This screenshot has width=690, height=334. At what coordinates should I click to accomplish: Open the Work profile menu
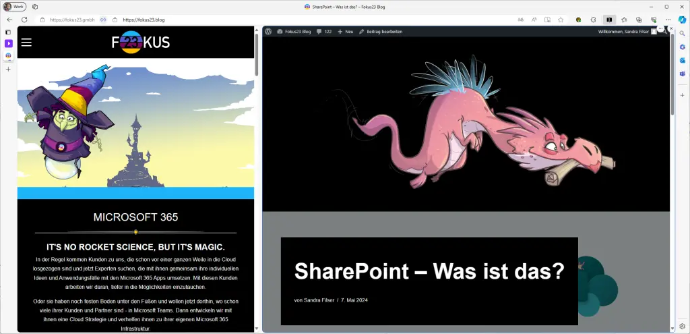(x=15, y=7)
